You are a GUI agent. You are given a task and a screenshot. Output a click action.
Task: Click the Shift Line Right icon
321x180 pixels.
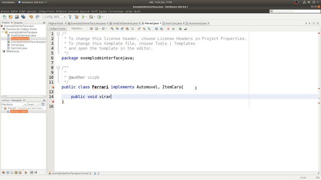pos(162,29)
